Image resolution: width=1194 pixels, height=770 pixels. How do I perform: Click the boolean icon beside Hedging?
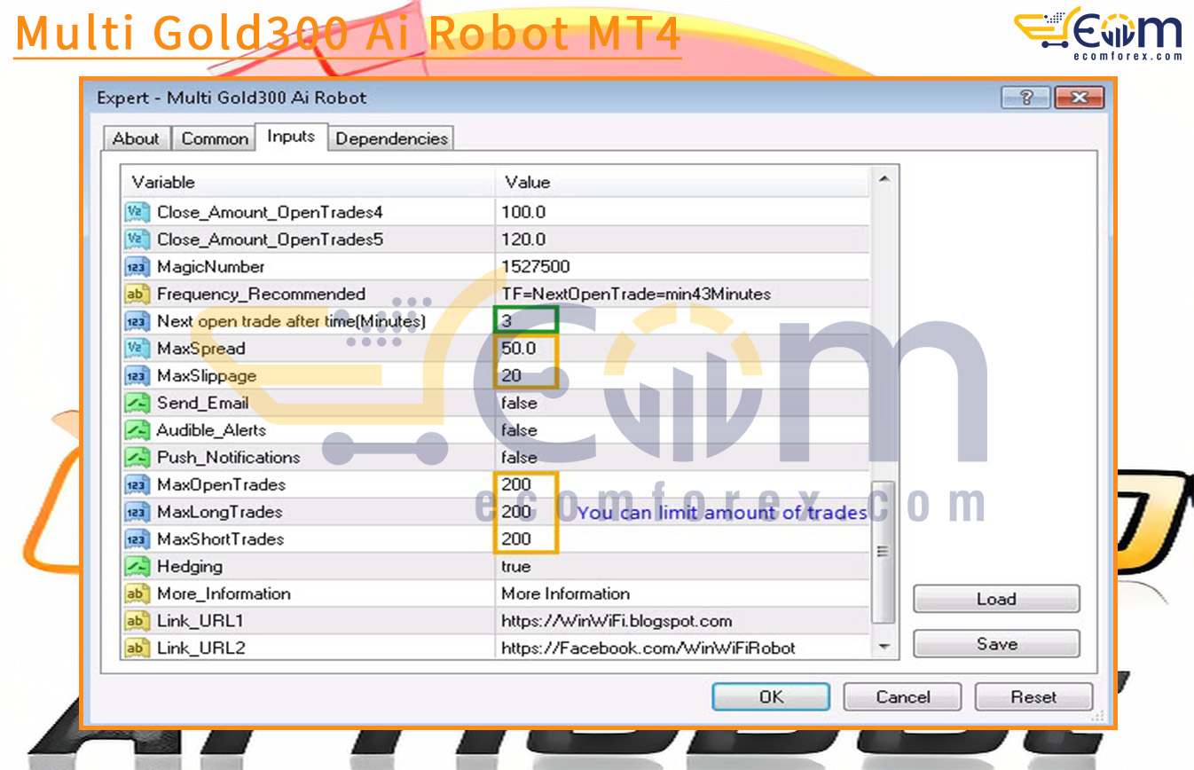(x=137, y=567)
